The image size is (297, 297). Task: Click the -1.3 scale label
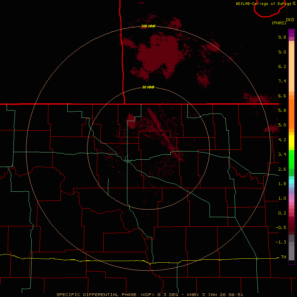point(281,242)
